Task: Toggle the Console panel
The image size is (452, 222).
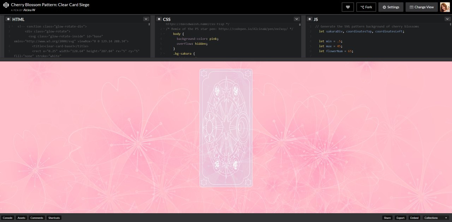Action: 8,218
